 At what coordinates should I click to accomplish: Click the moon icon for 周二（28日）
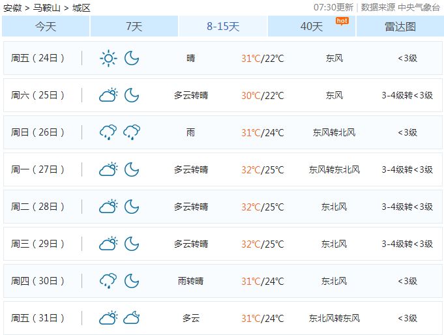(132, 207)
